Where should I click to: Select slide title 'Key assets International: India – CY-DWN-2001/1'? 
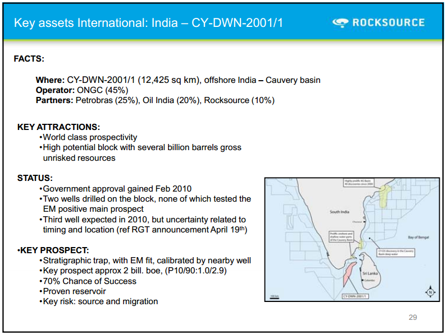click(x=148, y=23)
